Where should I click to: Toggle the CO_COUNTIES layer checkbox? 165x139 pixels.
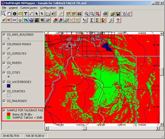(4, 91)
